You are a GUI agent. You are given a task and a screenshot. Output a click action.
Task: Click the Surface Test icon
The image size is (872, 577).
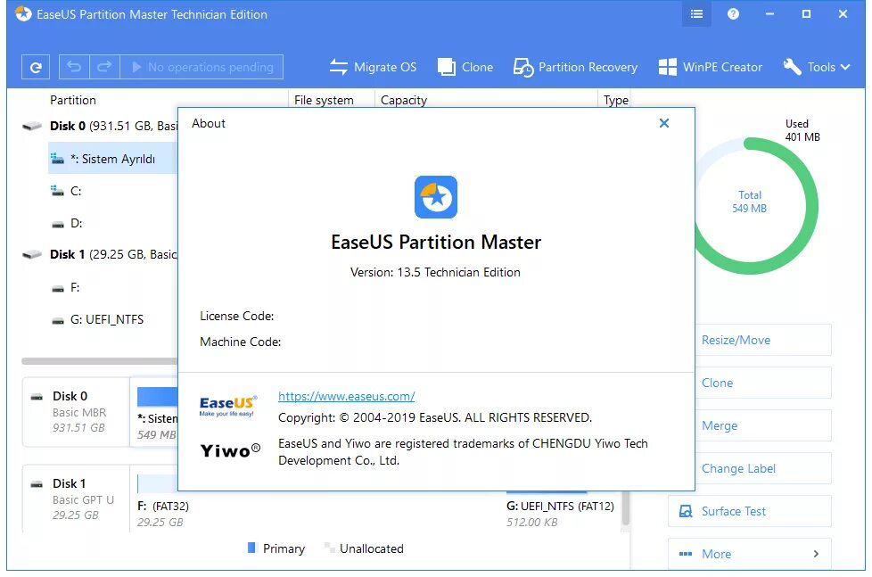(686, 511)
